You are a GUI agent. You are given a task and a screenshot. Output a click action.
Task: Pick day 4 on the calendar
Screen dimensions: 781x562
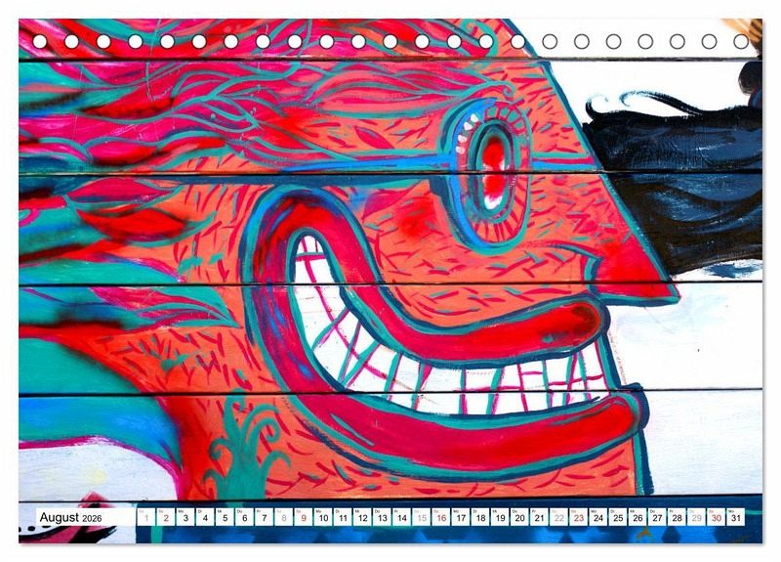(205, 517)
